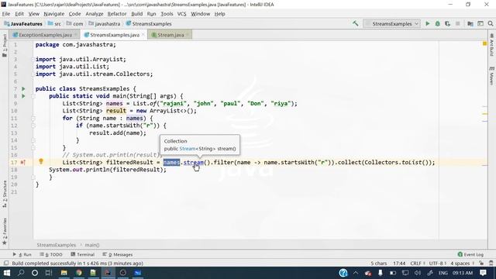
Task: Open the Build menu
Action: click(136, 14)
